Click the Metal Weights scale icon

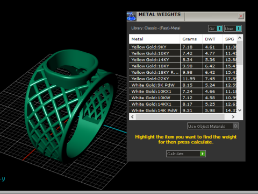tap(131, 17)
